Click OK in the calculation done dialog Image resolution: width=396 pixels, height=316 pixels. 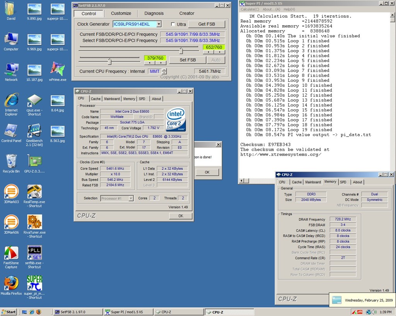tap(207, 172)
